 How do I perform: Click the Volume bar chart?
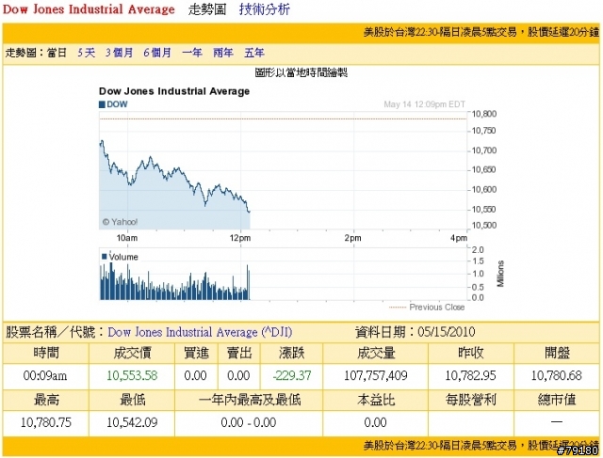(x=283, y=274)
